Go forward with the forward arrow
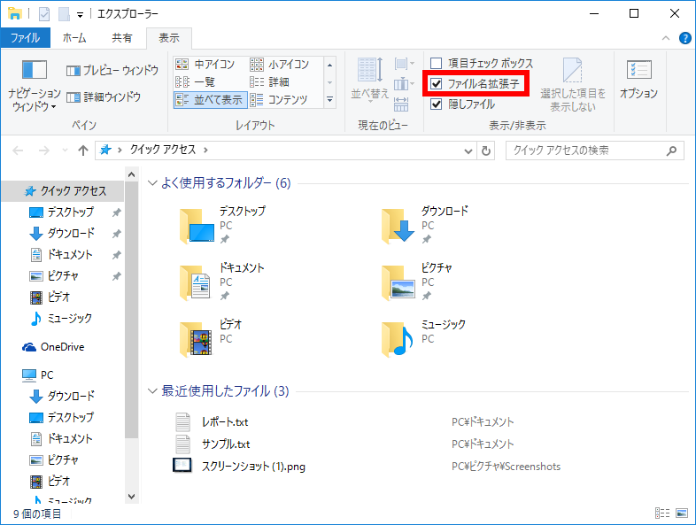696x525 pixels. tap(43, 151)
